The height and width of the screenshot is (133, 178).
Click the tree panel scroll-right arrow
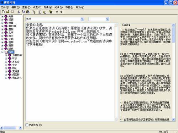pos(20,128)
